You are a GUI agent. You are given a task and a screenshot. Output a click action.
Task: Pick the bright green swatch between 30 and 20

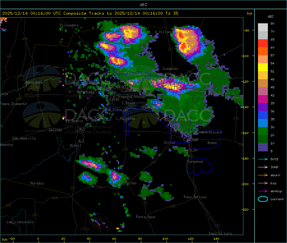coord(263,131)
